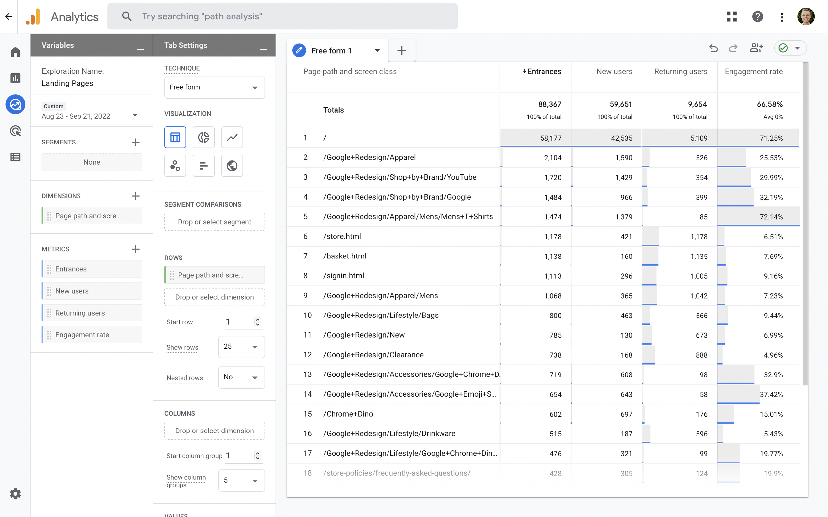Select the donut chart visualization
Viewport: 828px width, 517px height.
click(203, 137)
